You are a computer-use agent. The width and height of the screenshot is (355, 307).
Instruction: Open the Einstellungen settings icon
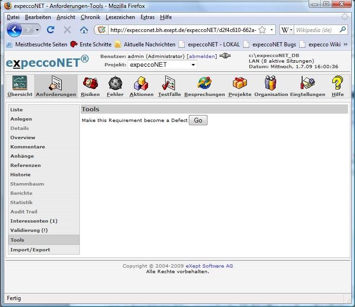point(307,83)
